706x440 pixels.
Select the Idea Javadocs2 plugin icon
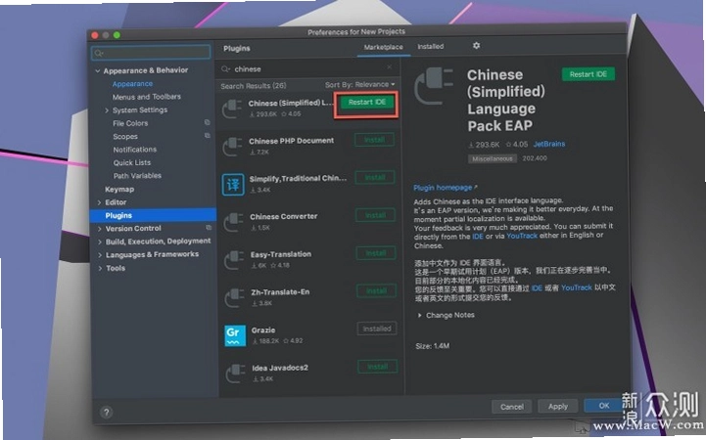235,374
